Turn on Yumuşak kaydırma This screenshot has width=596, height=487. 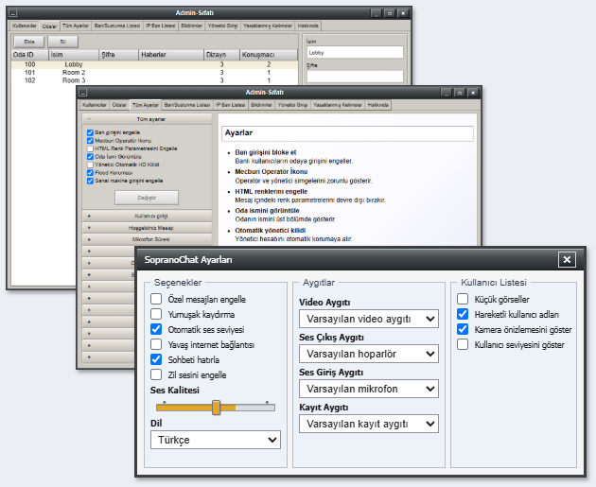(x=156, y=314)
